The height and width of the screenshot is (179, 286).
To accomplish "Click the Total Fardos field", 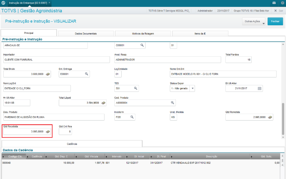I will pyautogui.click(x=238, y=60).
